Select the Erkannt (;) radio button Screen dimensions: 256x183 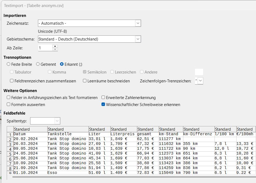62,64
